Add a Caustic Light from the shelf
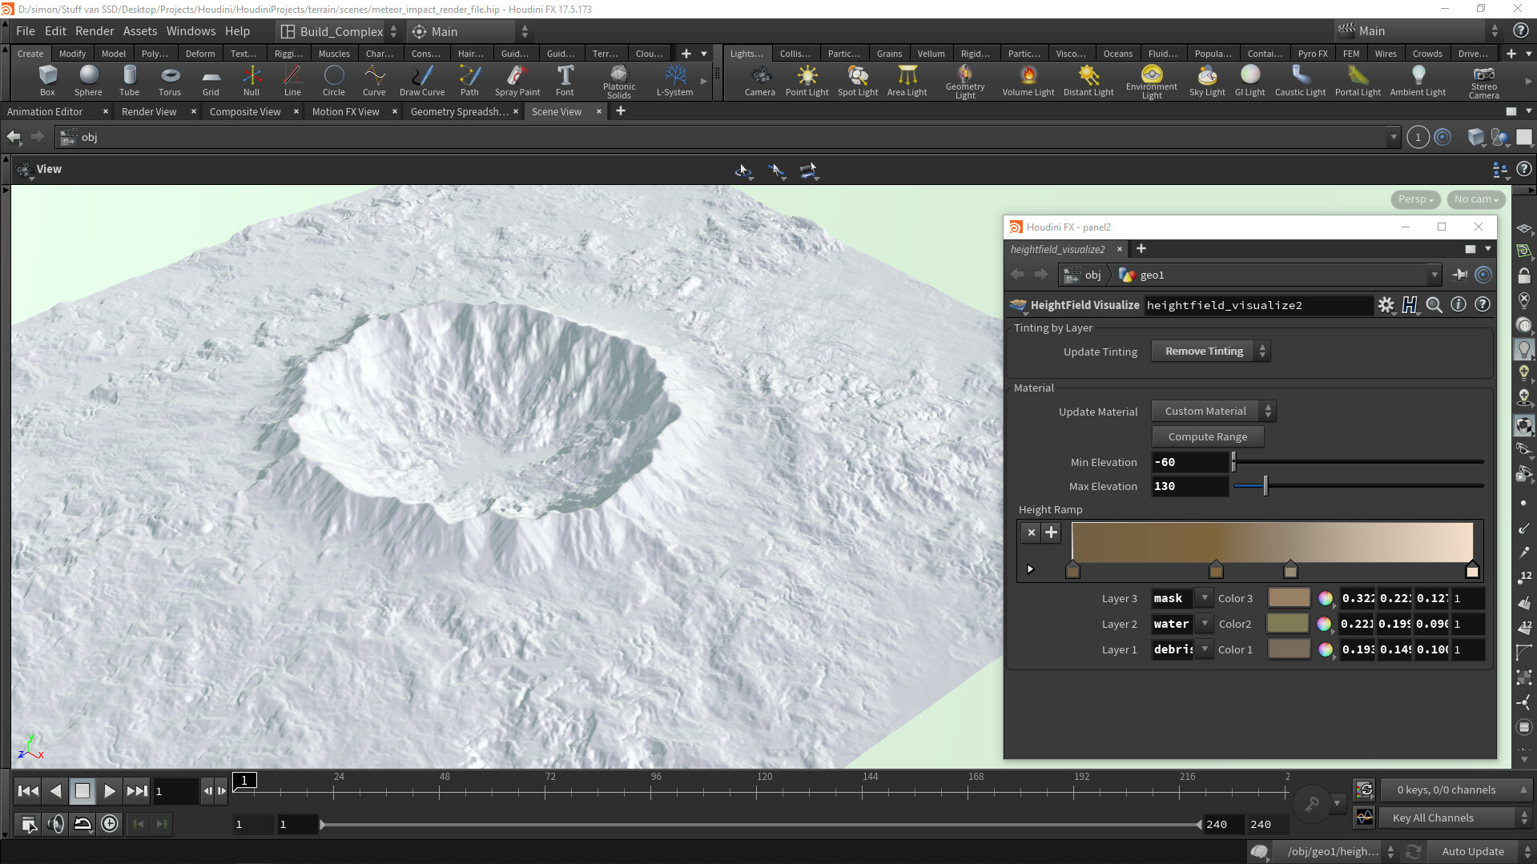The width and height of the screenshot is (1537, 864). (1299, 80)
